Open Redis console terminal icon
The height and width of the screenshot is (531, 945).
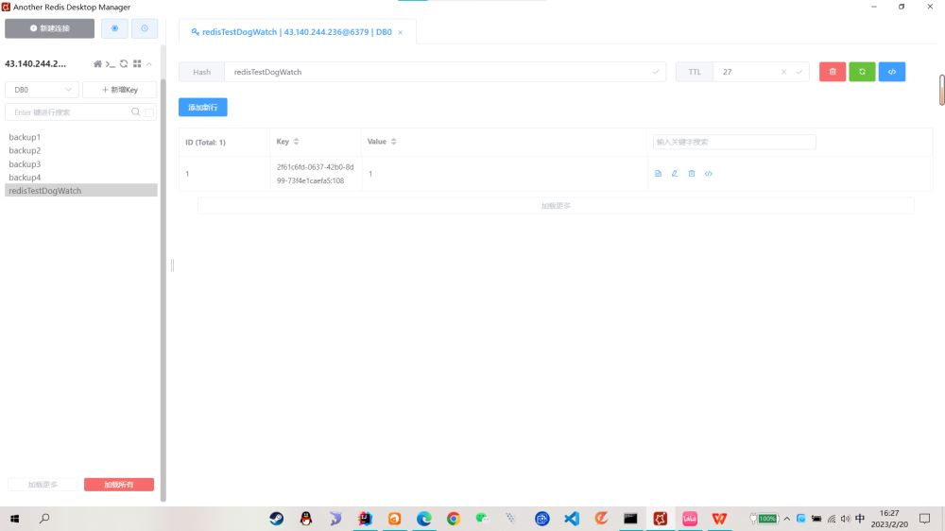click(x=111, y=64)
